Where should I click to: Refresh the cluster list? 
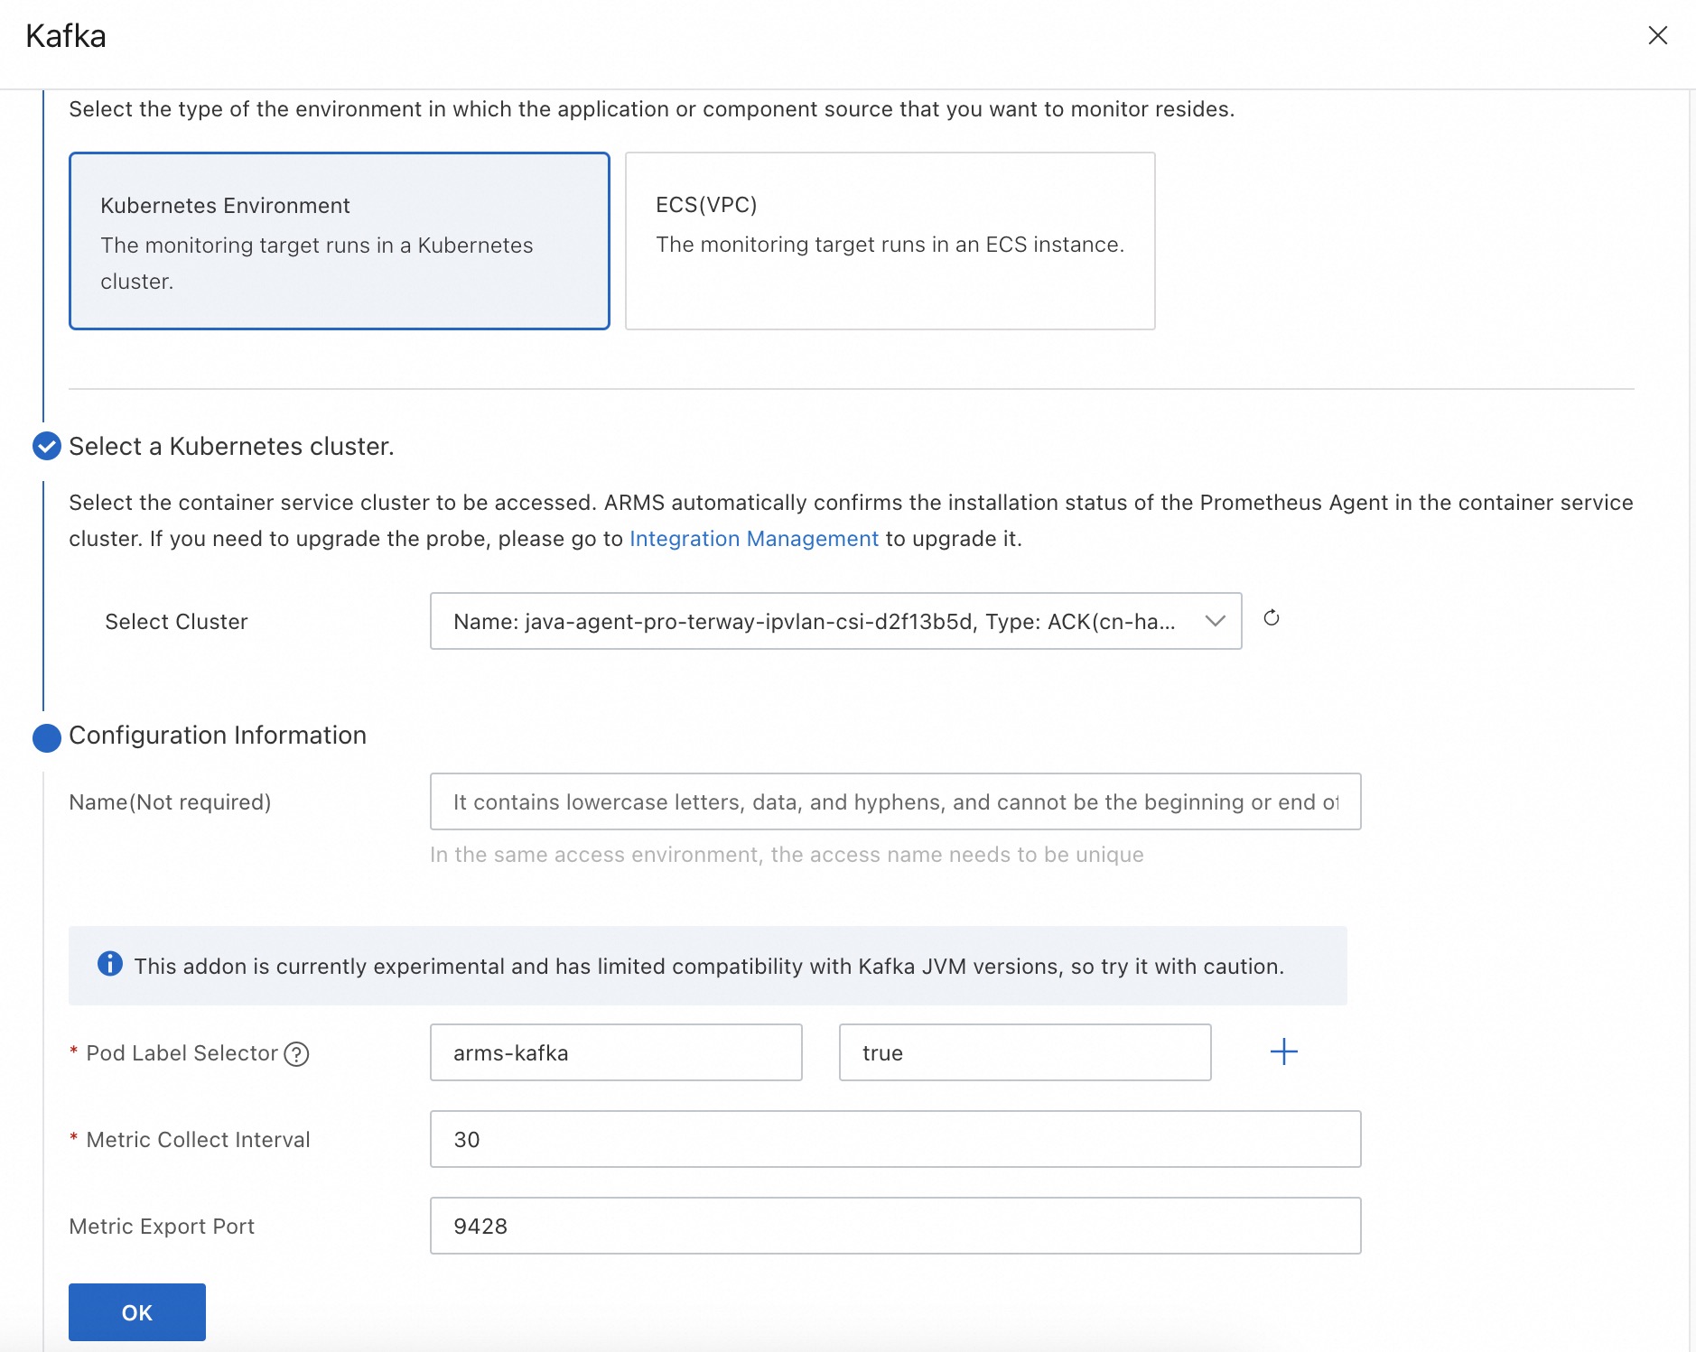point(1271,618)
